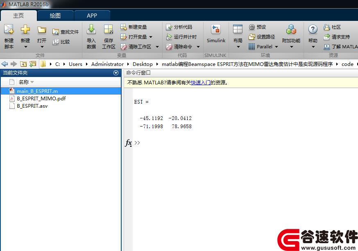The image size is (358, 251).
Task: Click the Getting Started (快速入门) link
Action: click(200, 82)
